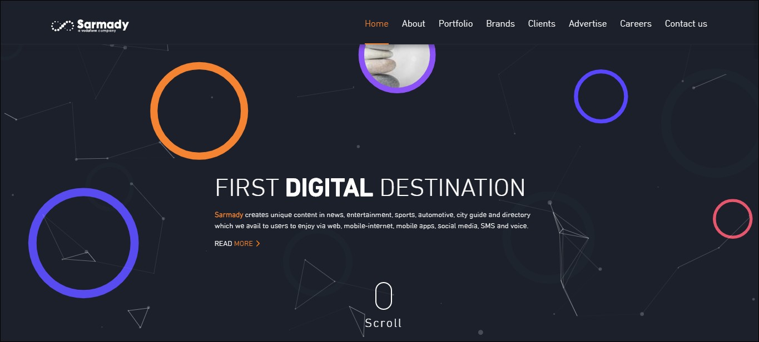Click the orange Sarmady text link
The height and width of the screenshot is (342, 759).
tap(229, 215)
